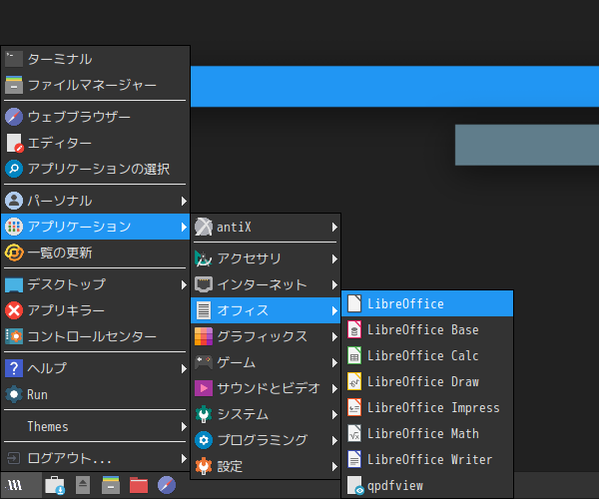
Task: Expand the グラフィックス submenu arrow
Action: (x=334, y=336)
